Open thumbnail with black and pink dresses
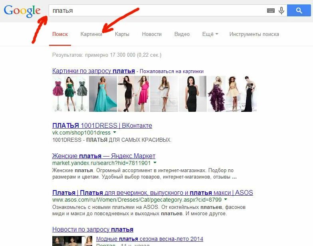Screen dimensions: 313x246 133,93
